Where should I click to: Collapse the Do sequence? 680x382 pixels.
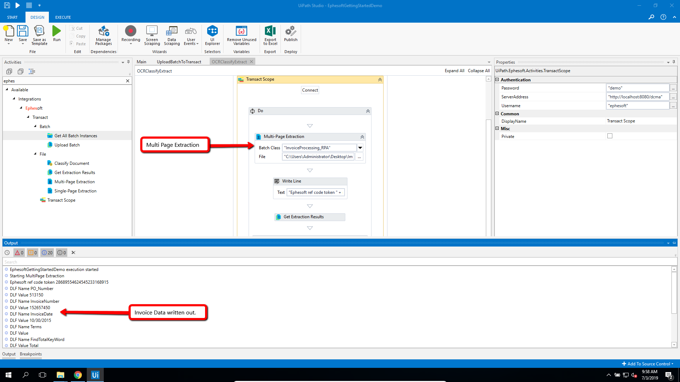368,111
